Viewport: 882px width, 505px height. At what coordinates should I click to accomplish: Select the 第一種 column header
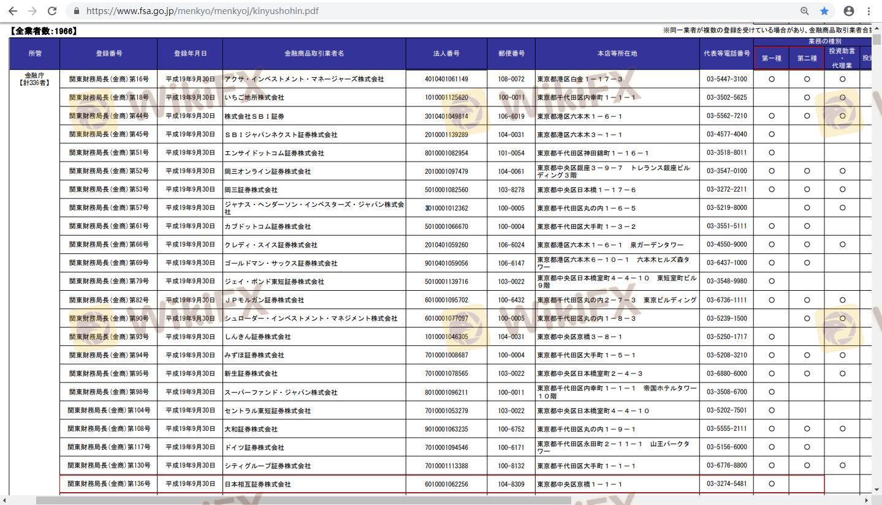pyautogui.click(x=772, y=58)
